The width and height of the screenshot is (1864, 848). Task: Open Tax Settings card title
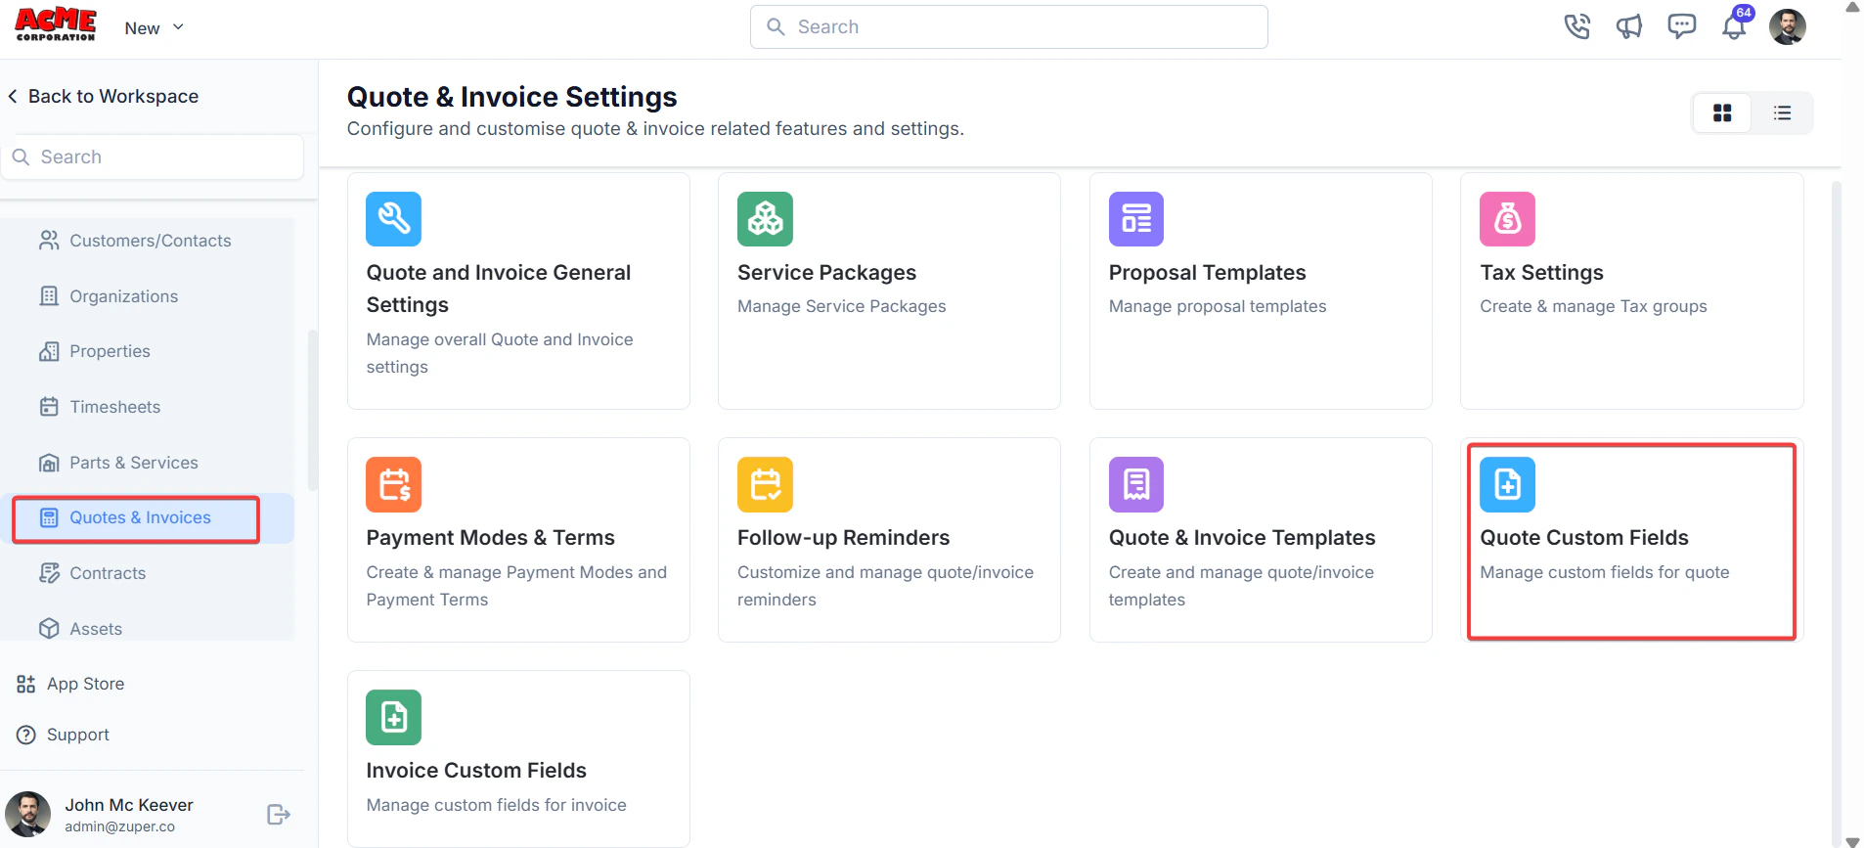point(1541,273)
